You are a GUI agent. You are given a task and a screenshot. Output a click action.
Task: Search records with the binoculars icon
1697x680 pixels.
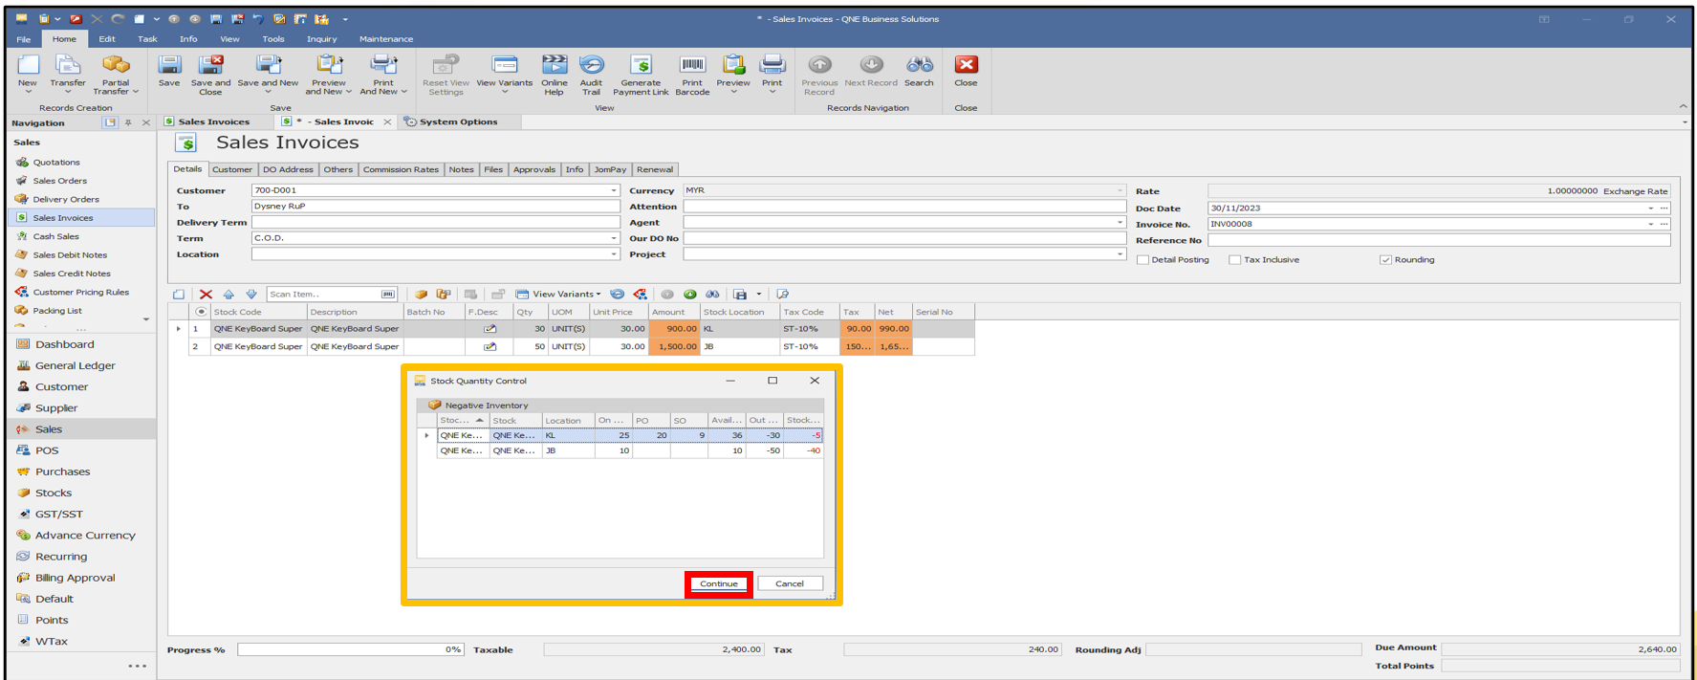click(919, 65)
